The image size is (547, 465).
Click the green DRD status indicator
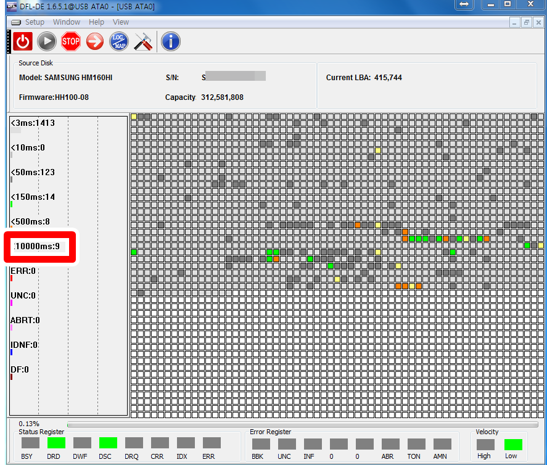point(56,443)
